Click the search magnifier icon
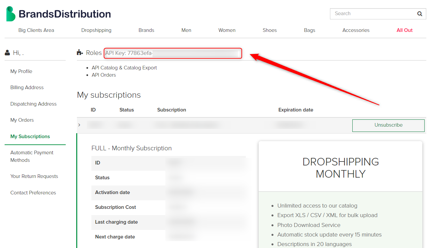The height and width of the screenshot is (248, 445). (x=419, y=14)
